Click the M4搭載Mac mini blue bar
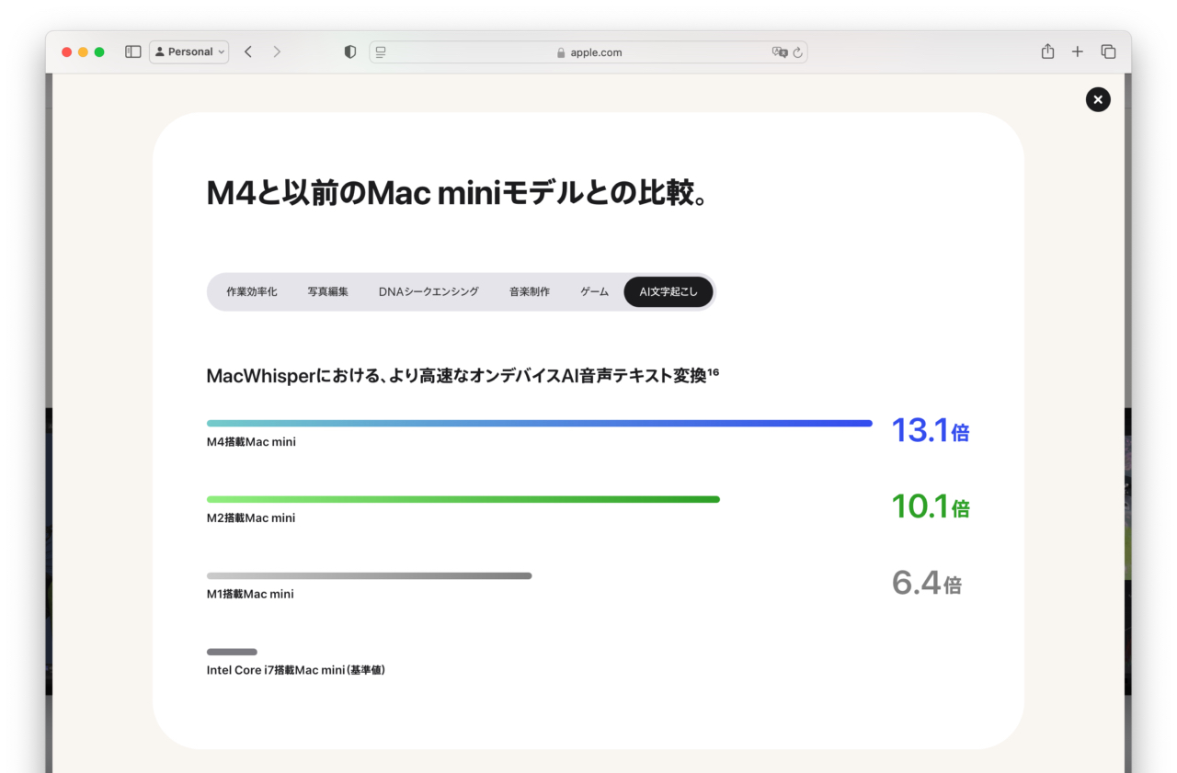Viewport: 1177px width, 773px height. 540,424
